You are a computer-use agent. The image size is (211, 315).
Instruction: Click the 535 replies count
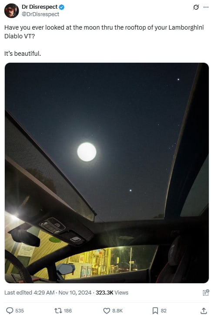(x=20, y=311)
